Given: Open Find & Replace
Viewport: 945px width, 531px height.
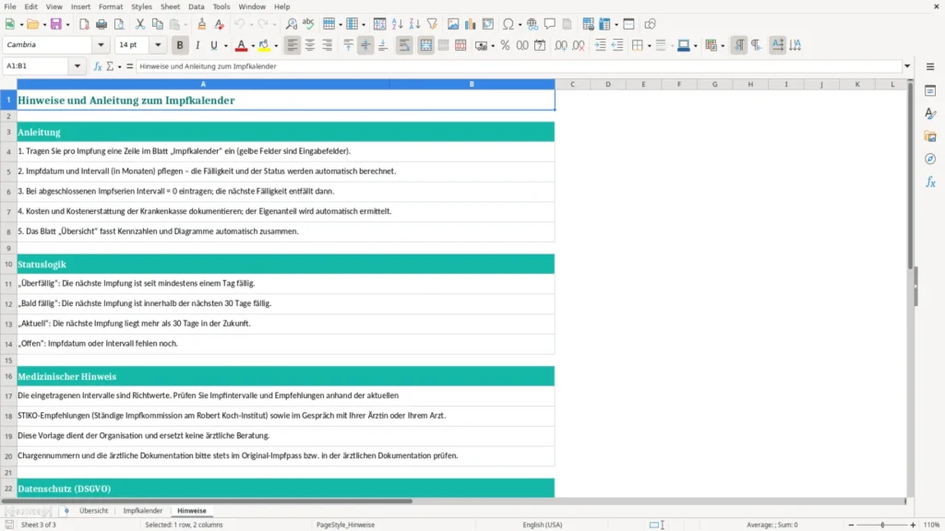Looking at the screenshot, I should [x=291, y=24].
